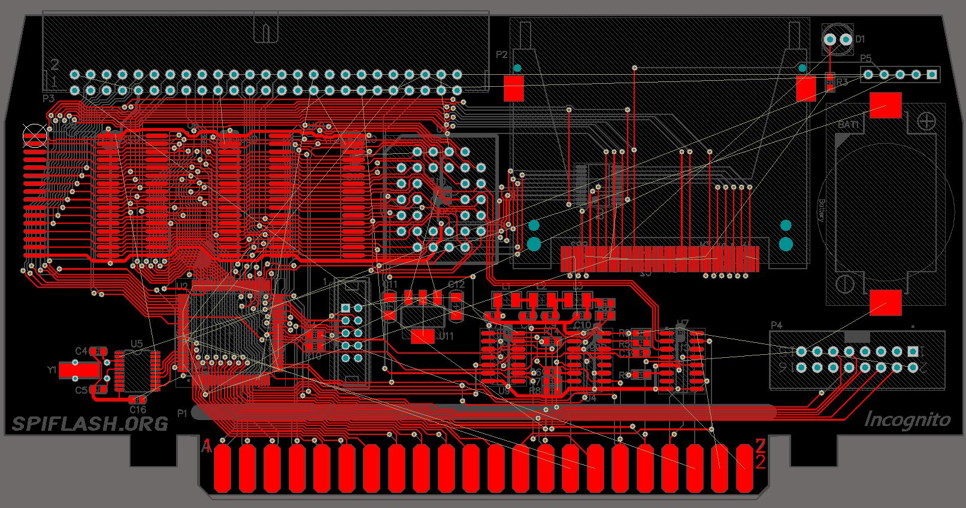Image resolution: width=966 pixels, height=508 pixels.
Task: Select the upper red BAT1 battery pad
Action: 886,105
